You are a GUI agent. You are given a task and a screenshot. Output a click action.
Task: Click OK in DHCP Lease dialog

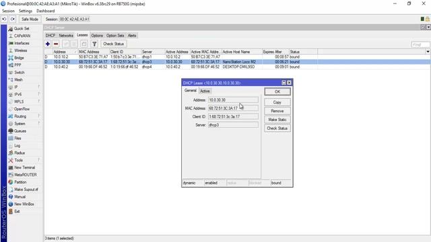pos(277,91)
